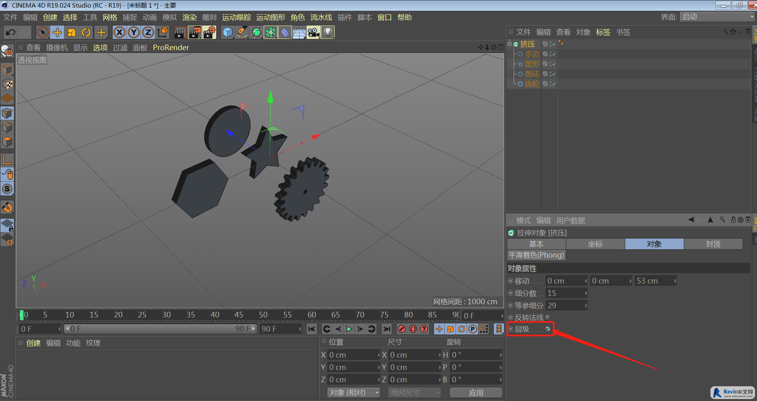
Task: Collapse the 挤压 object tree
Action: [509, 44]
